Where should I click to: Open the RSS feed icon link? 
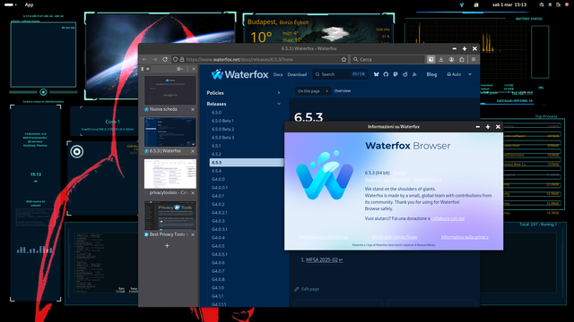(x=414, y=74)
